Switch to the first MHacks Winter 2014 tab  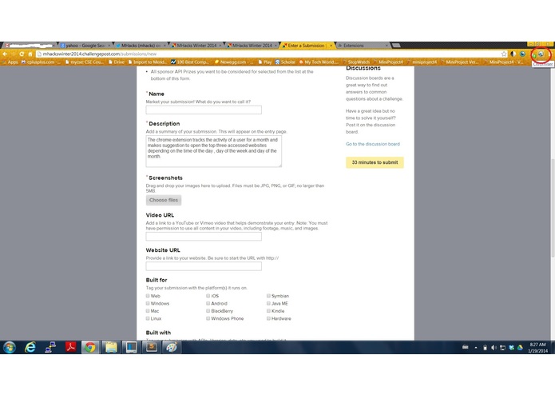click(x=196, y=46)
